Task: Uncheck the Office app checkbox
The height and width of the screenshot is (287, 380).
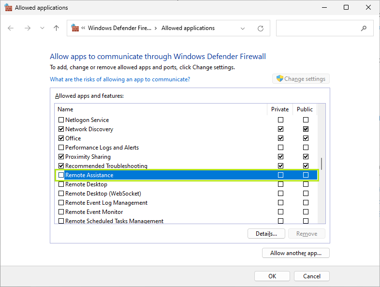Action: (x=61, y=138)
